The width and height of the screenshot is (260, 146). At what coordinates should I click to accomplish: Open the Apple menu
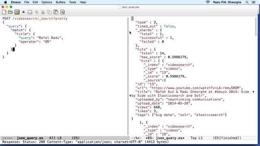tap(5, 2)
